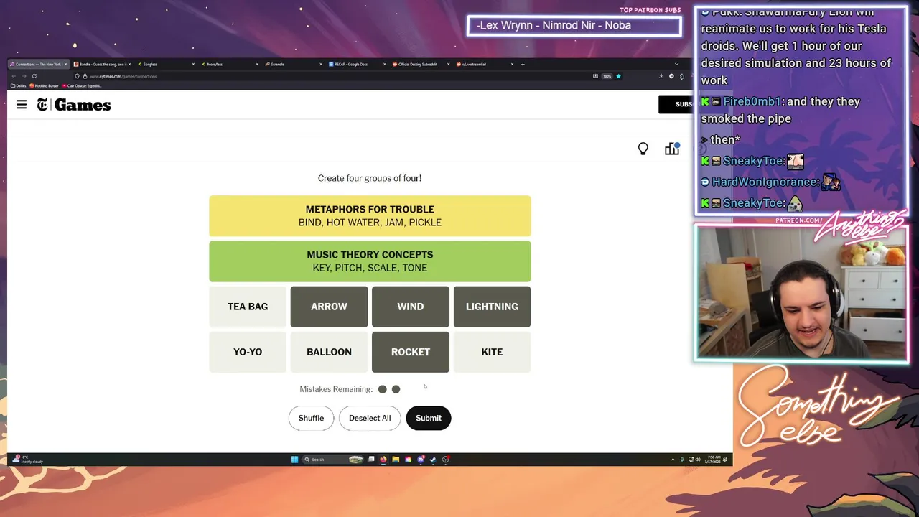The image size is (919, 517).
Task: Click the browser back arrow
Action: click(x=14, y=76)
